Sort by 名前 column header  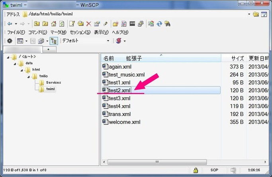tap(109, 58)
